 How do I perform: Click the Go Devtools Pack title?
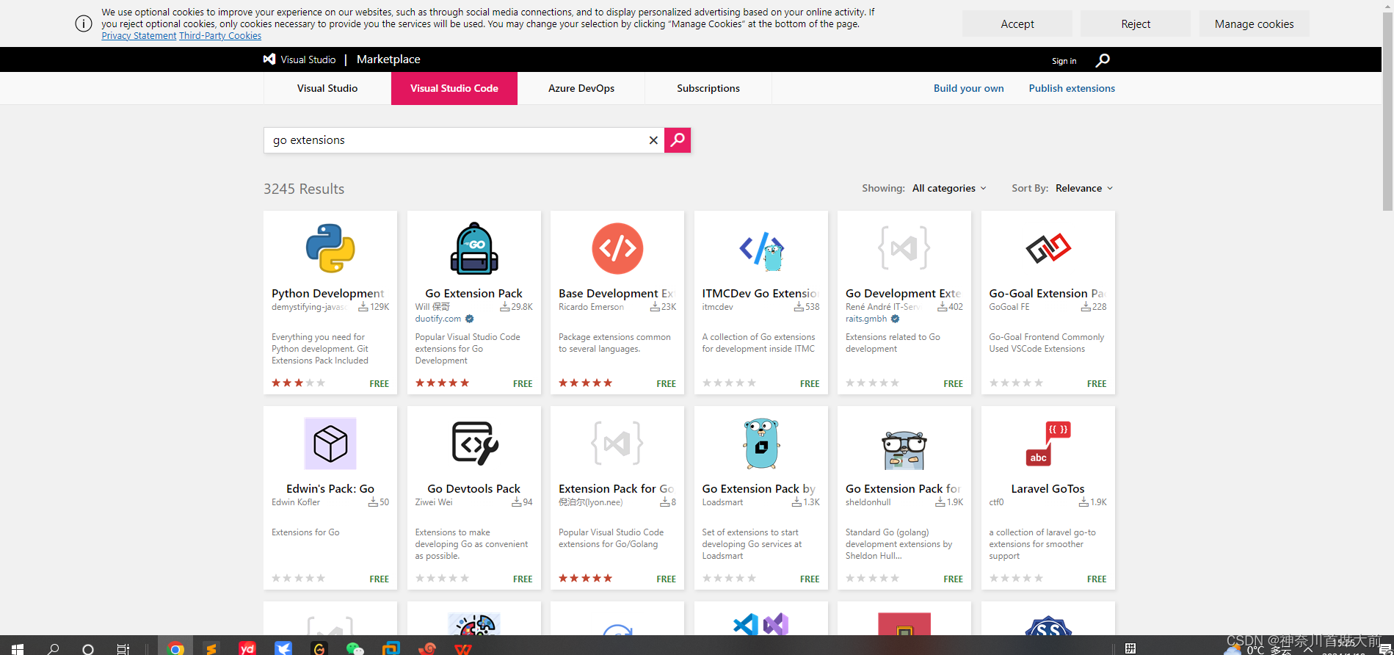click(x=474, y=488)
